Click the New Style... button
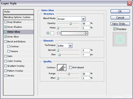The image size is (133, 99). tap(120, 24)
